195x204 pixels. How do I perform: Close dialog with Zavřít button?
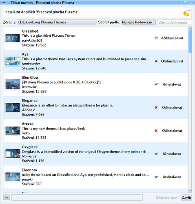186,197
